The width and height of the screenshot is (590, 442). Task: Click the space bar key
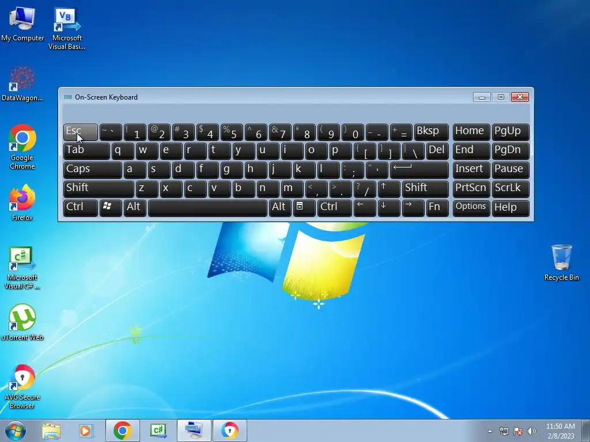pyautogui.click(x=207, y=208)
